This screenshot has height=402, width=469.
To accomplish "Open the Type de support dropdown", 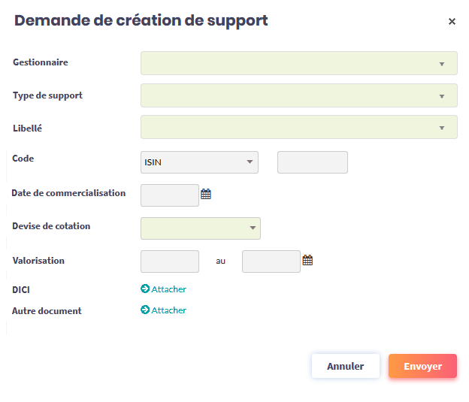I will [x=298, y=95].
